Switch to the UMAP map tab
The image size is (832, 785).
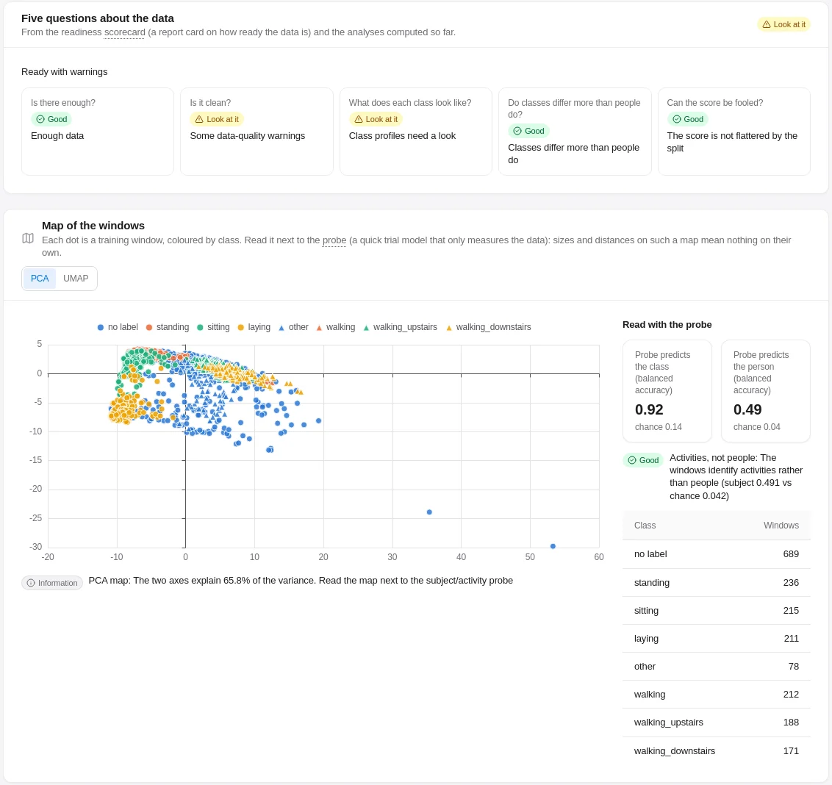pos(76,279)
